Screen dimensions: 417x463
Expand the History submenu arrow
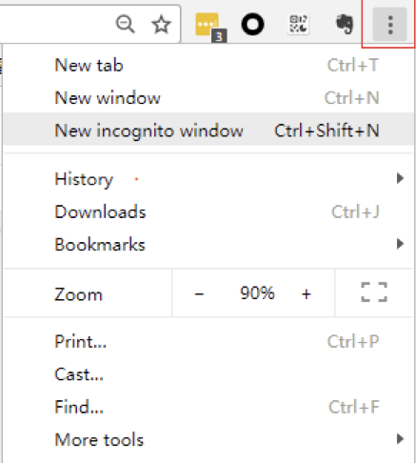pos(400,178)
